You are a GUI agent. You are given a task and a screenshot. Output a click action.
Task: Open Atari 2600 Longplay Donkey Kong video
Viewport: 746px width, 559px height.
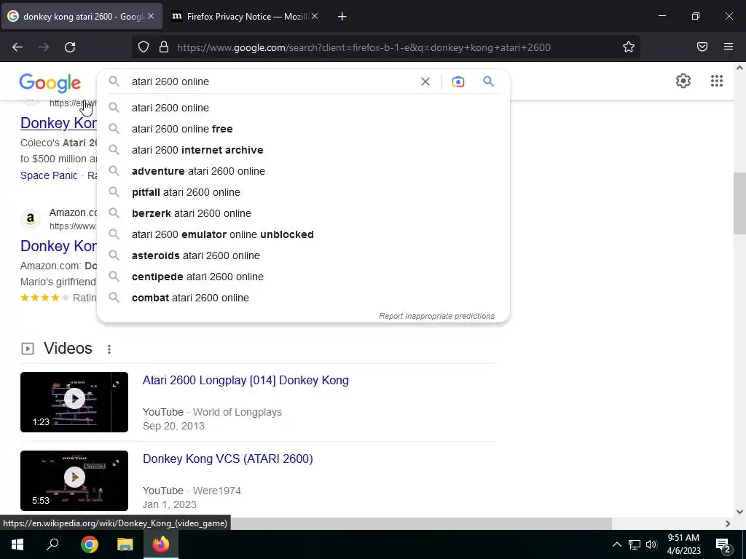click(246, 380)
